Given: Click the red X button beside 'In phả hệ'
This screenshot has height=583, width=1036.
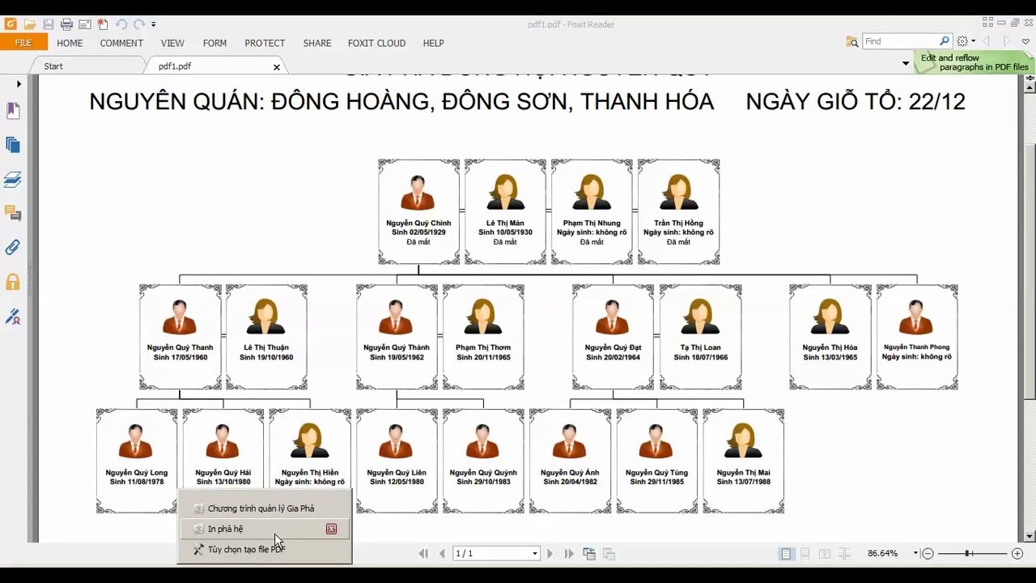Looking at the screenshot, I should click(x=331, y=529).
